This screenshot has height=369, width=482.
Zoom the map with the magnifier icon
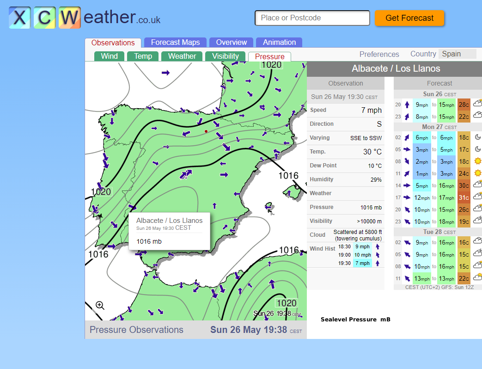100,305
